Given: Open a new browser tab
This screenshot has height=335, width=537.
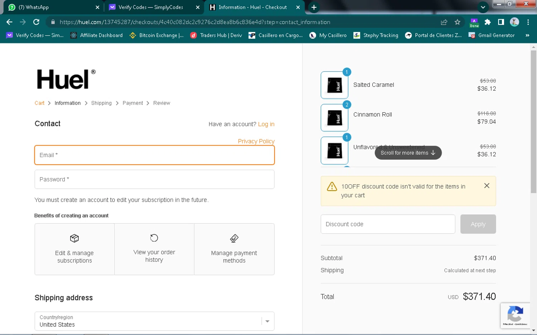Looking at the screenshot, I should 314,7.
